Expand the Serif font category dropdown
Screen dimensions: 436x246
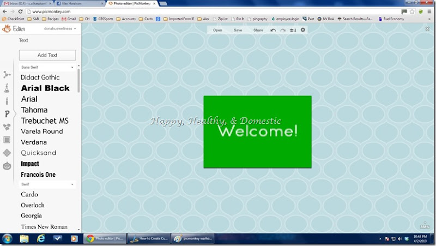[47, 184]
